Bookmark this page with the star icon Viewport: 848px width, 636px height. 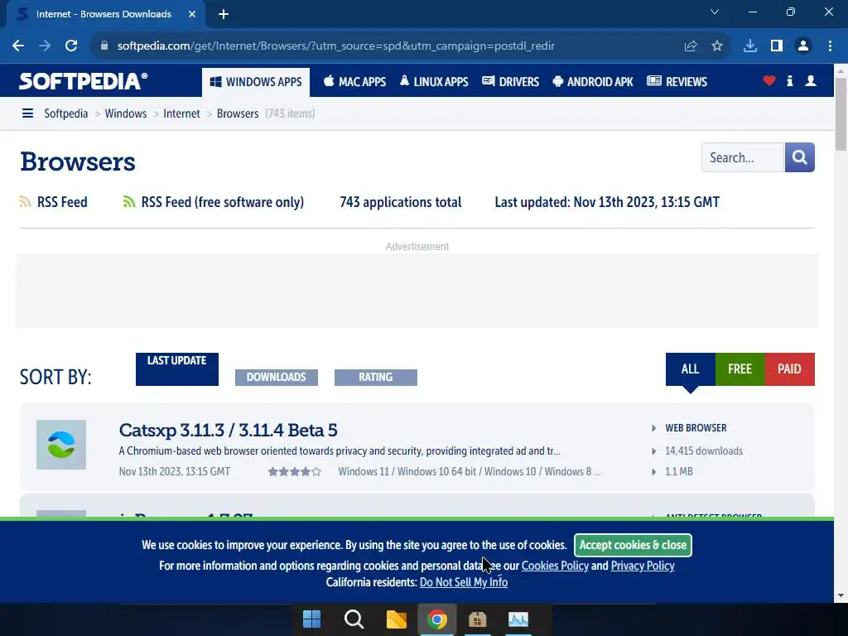[717, 46]
